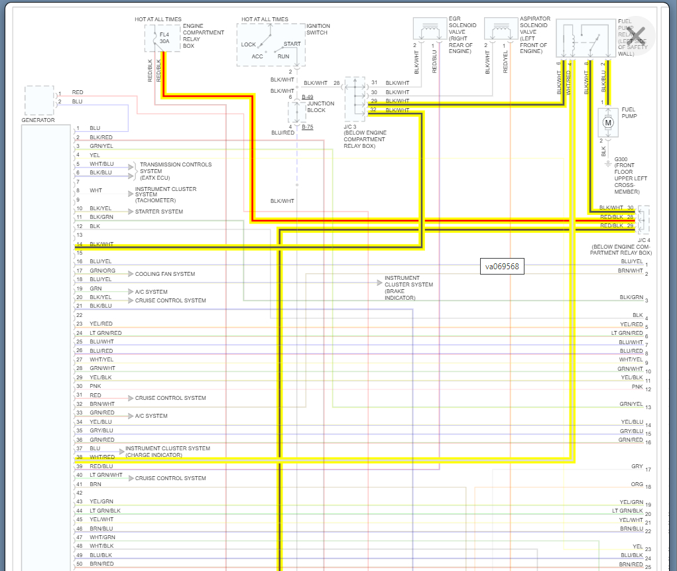Select pin 12 BLK on the left connector
677x571 pixels.
(88, 226)
